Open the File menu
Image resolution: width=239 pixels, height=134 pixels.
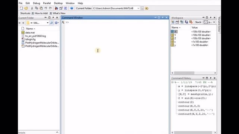[21, 3]
